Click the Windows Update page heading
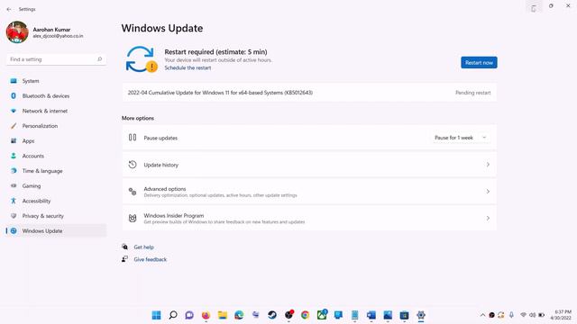 pos(162,28)
